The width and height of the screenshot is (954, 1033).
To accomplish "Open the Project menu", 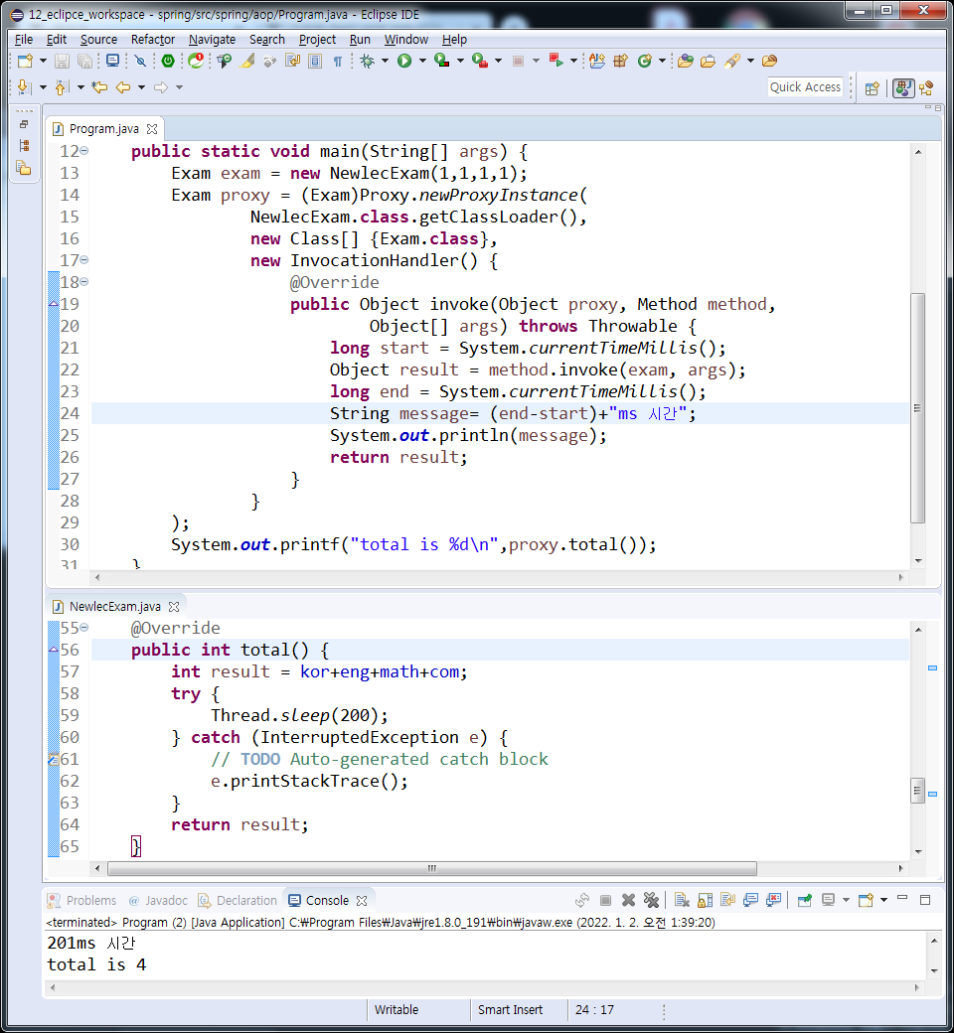I will 317,40.
